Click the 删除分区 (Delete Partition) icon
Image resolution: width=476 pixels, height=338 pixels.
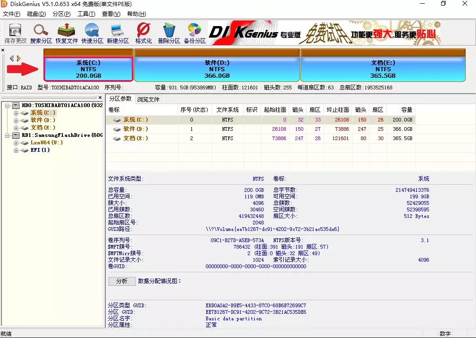click(168, 33)
